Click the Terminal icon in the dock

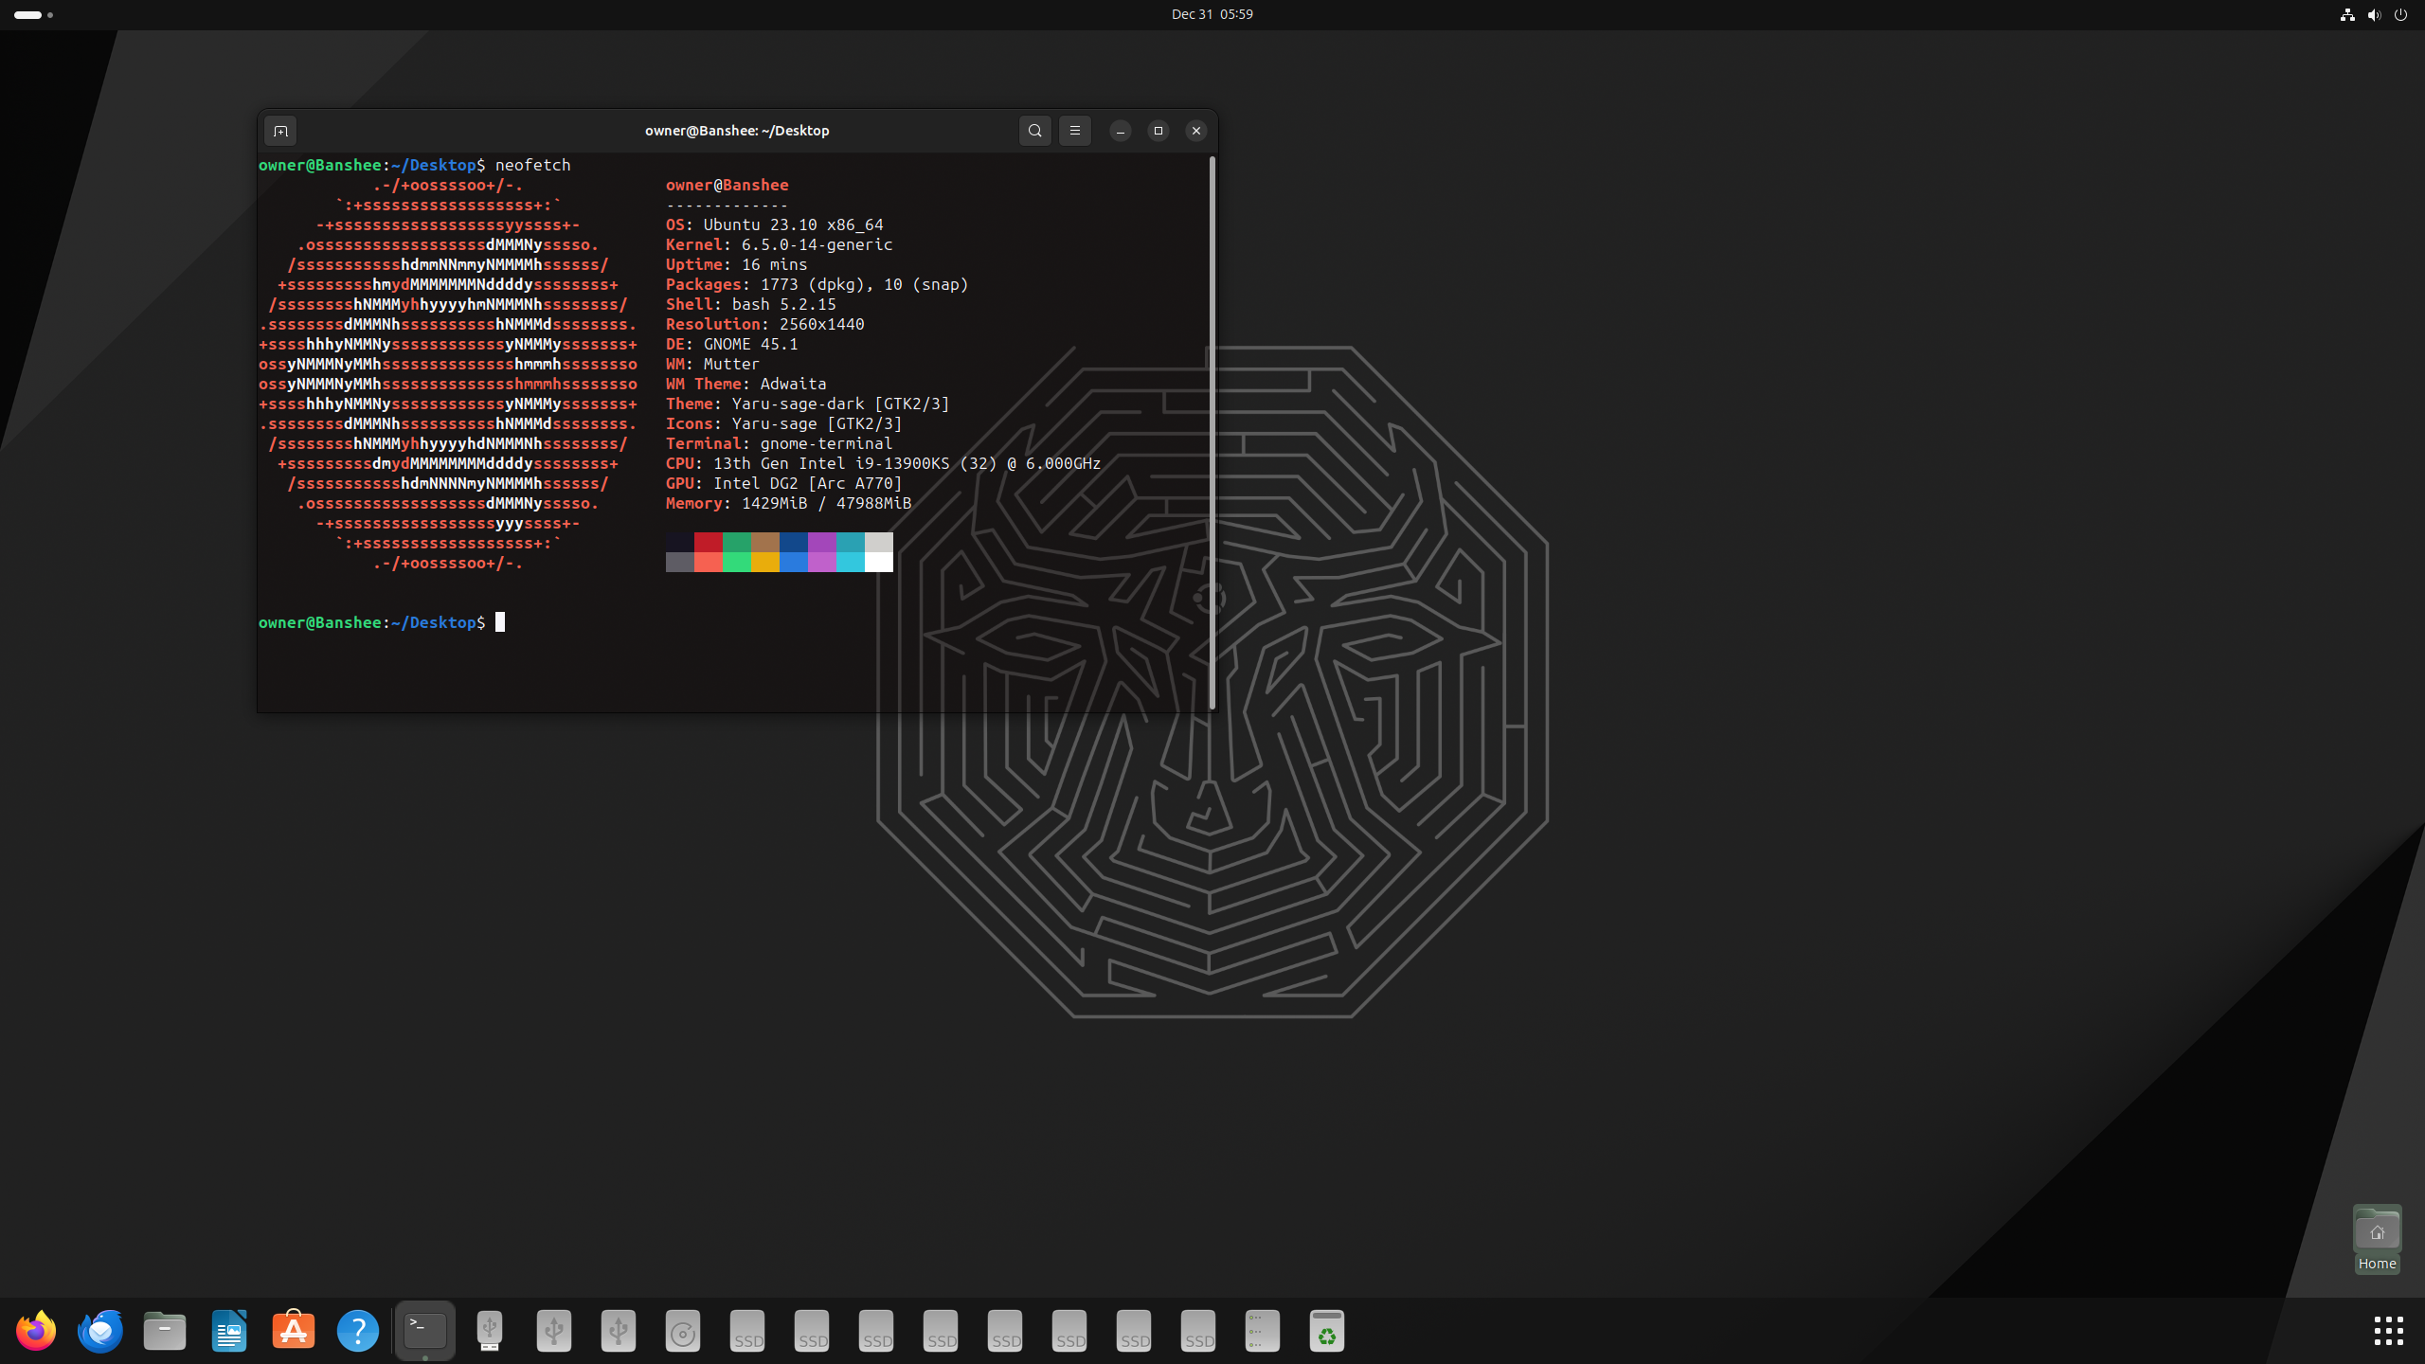pos(425,1331)
